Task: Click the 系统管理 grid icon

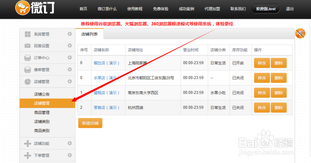Action: (x=28, y=34)
